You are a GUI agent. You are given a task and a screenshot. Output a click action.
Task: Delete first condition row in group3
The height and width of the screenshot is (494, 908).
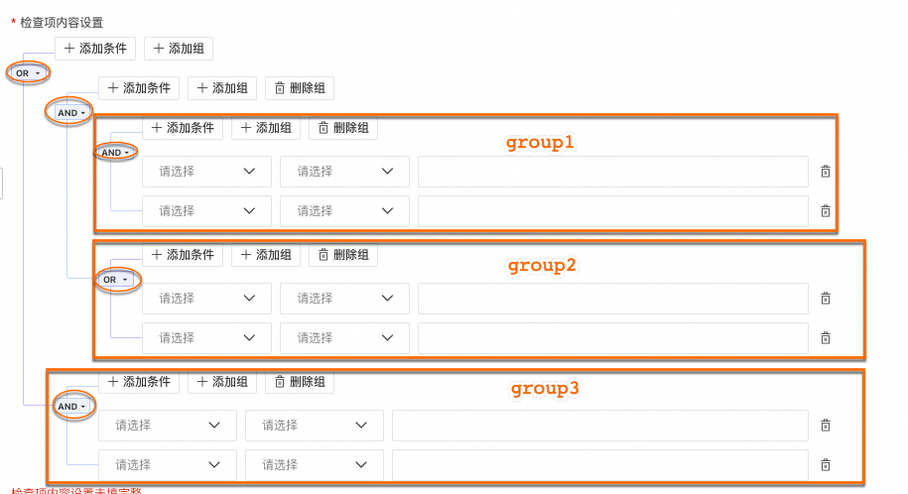point(825,426)
